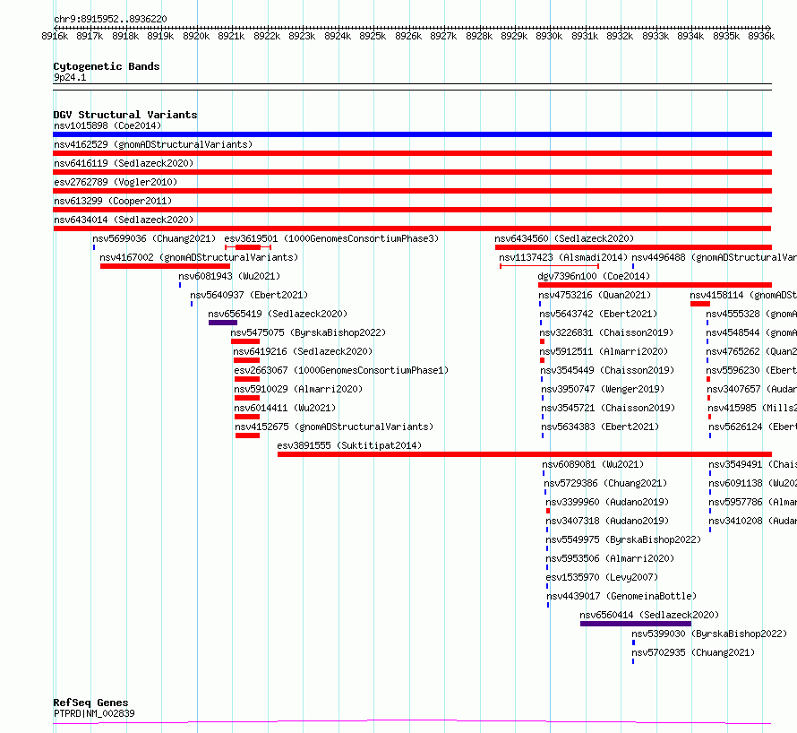Viewport: 797px width, 733px height.
Task: Select the nsv4548544 variant label
Action: (x=751, y=332)
